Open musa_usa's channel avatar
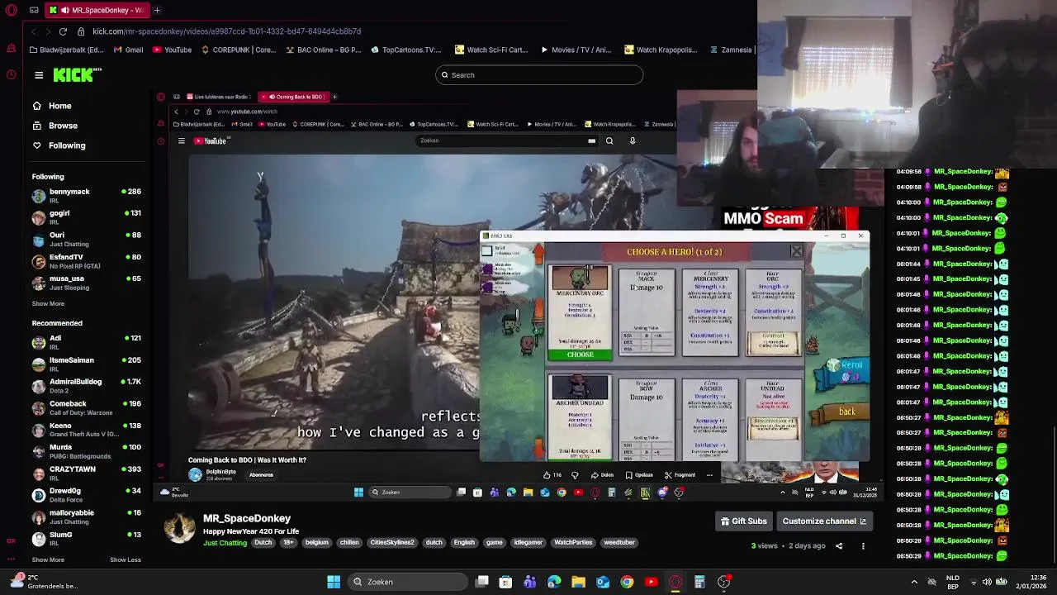 39,283
